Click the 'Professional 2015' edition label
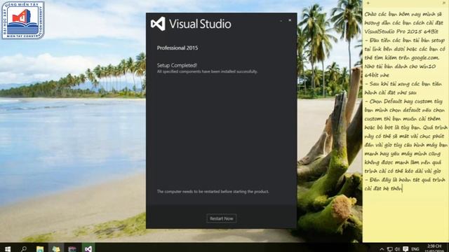The image size is (449, 252). point(177,48)
